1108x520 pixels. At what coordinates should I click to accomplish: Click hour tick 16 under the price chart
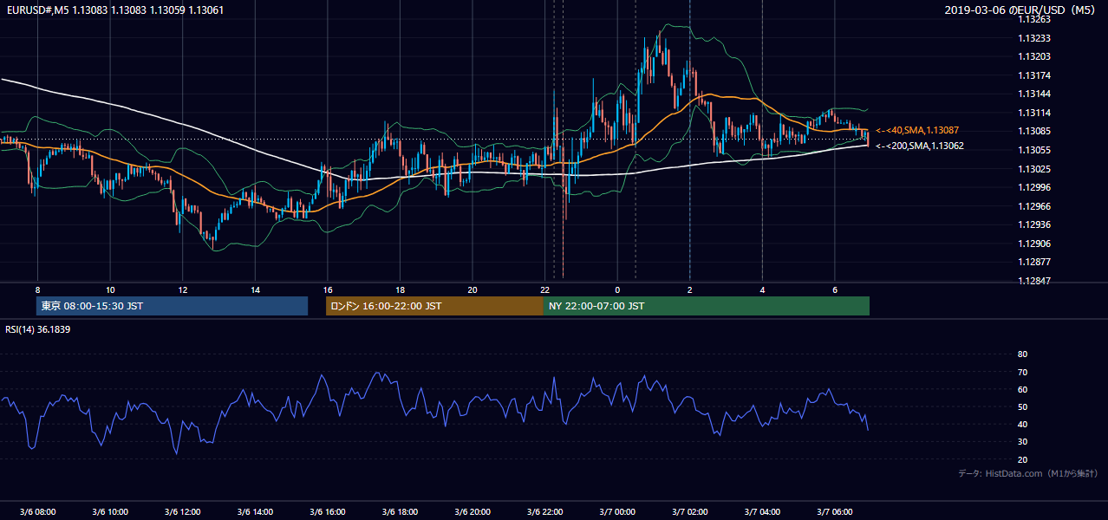(327, 289)
